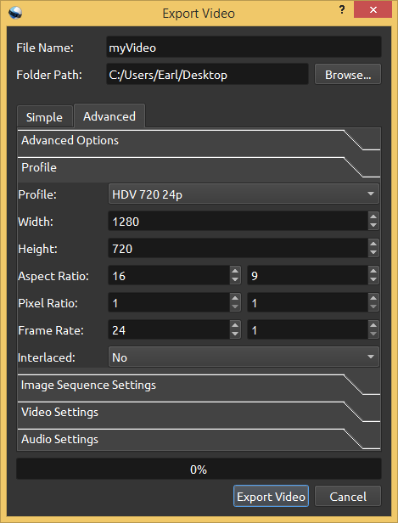Viewport: 398px width, 523px height.
Task: Decrease Aspect Ratio 9 value down arrow
Action: pyautogui.click(x=373, y=280)
